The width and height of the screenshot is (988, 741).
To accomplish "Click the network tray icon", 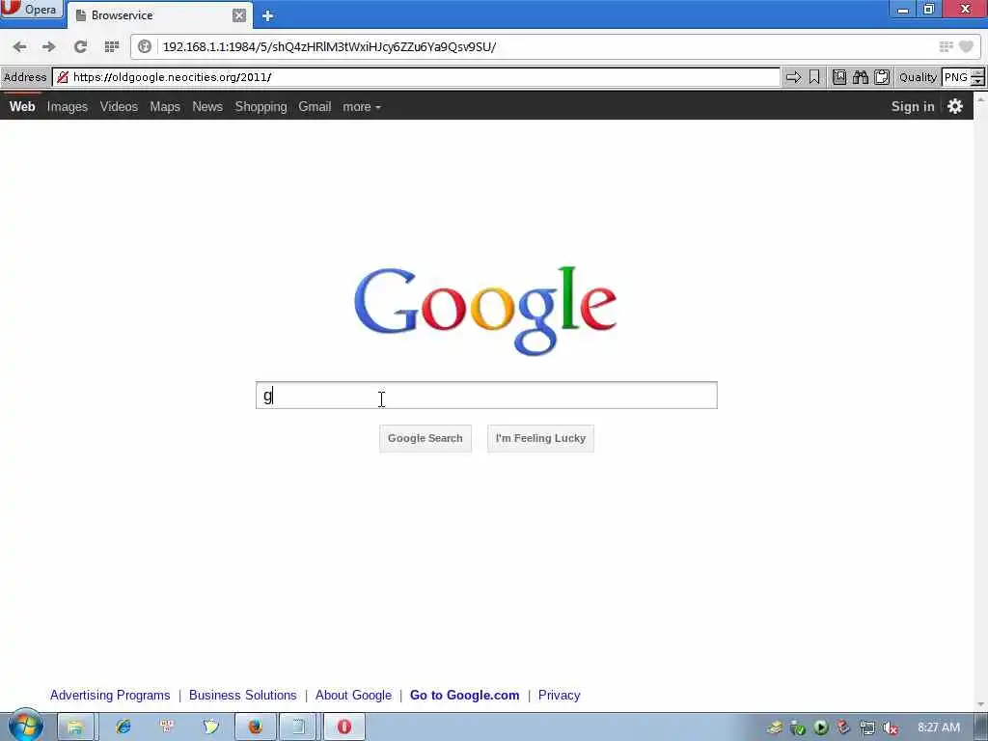I will 867,727.
